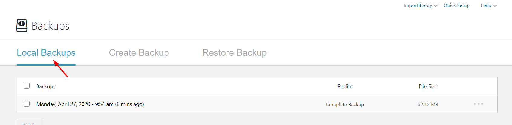Switch to the Create Backup tab

(139, 53)
